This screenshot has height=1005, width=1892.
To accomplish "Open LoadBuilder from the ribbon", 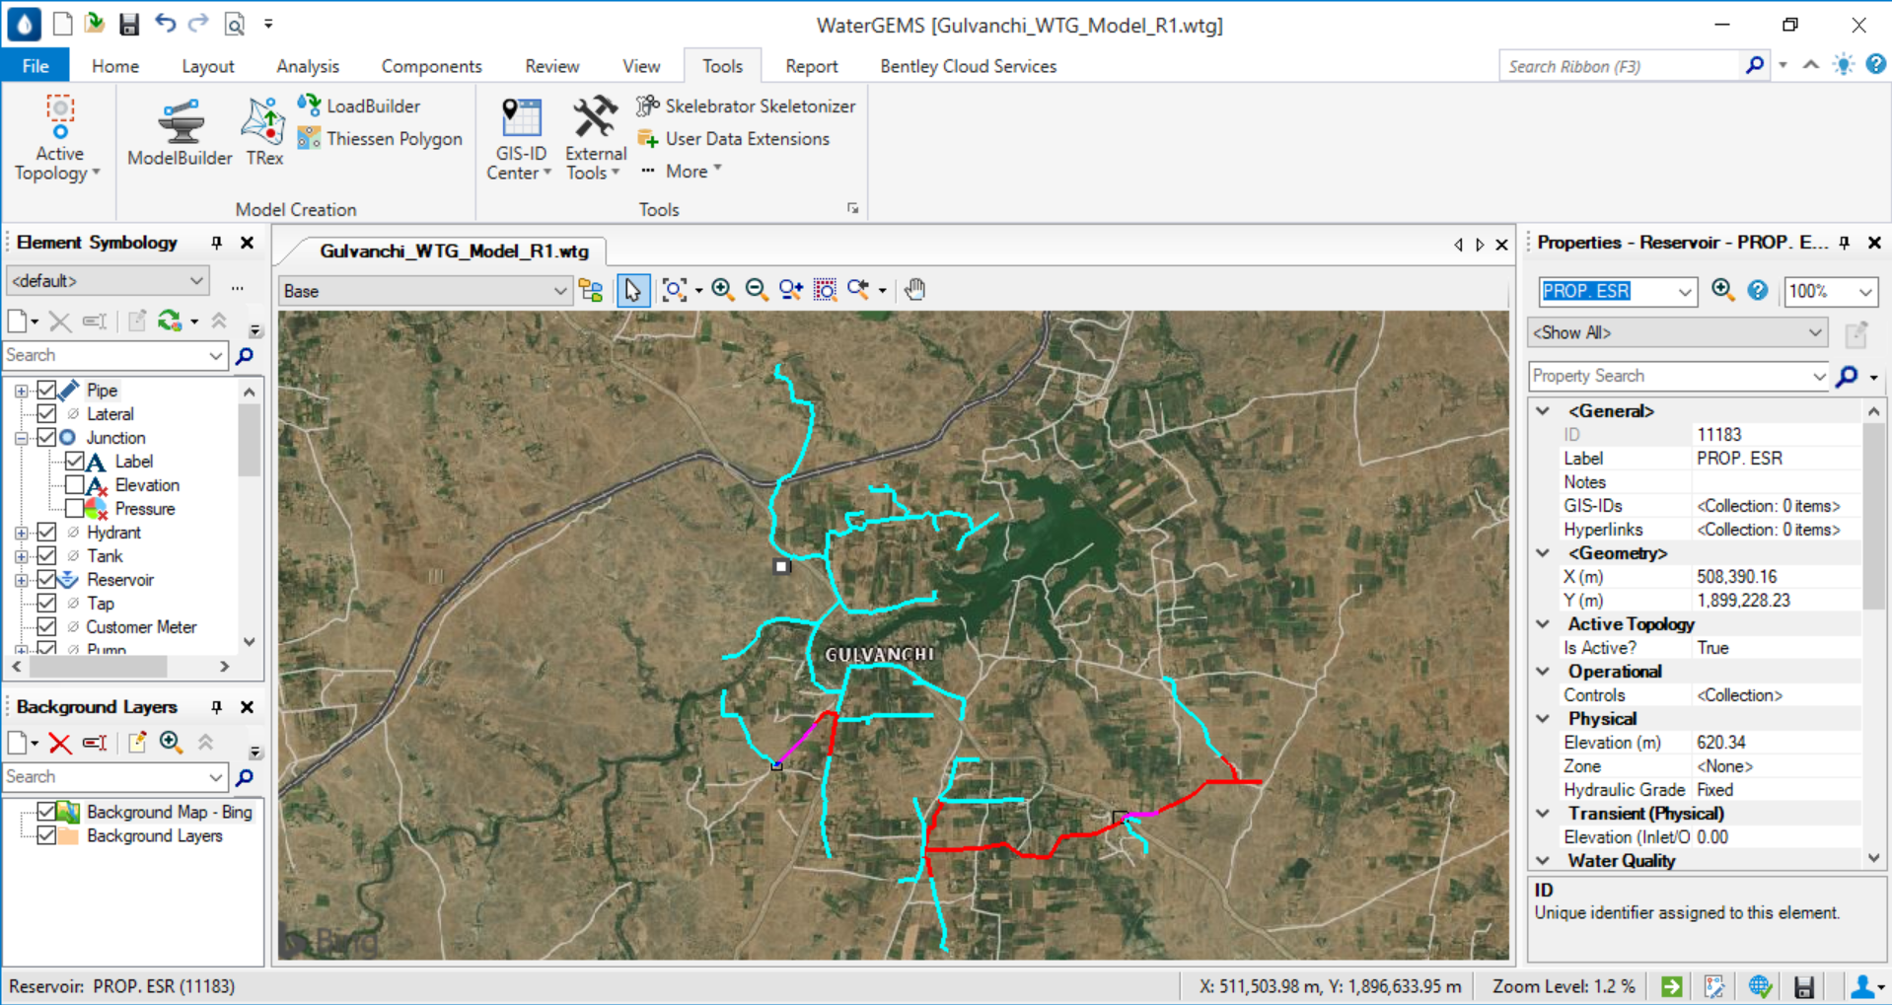I will pos(359,106).
